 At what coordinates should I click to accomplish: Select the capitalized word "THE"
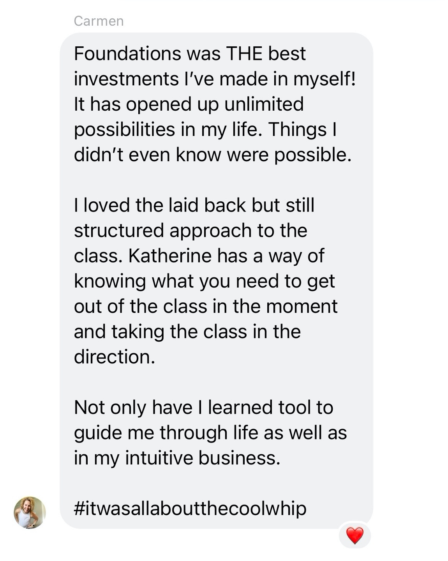(x=244, y=54)
